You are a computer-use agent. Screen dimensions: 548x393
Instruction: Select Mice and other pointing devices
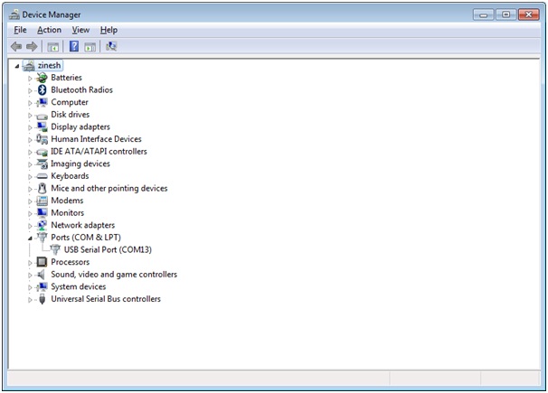(x=109, y=188)
